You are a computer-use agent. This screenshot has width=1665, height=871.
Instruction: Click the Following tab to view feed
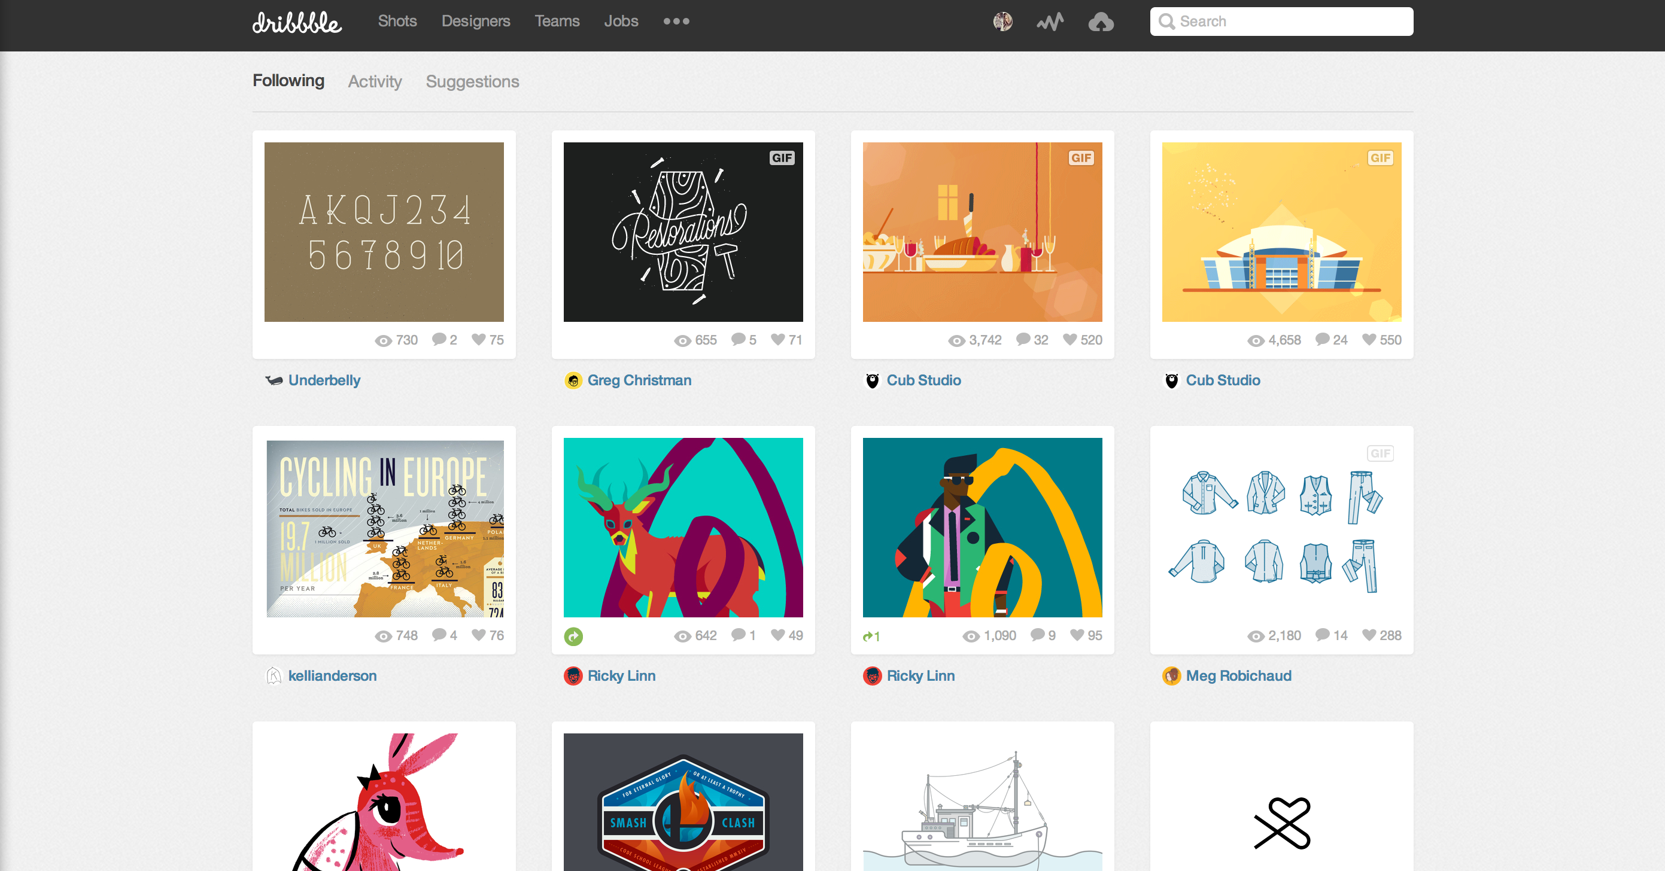[288, 81]
